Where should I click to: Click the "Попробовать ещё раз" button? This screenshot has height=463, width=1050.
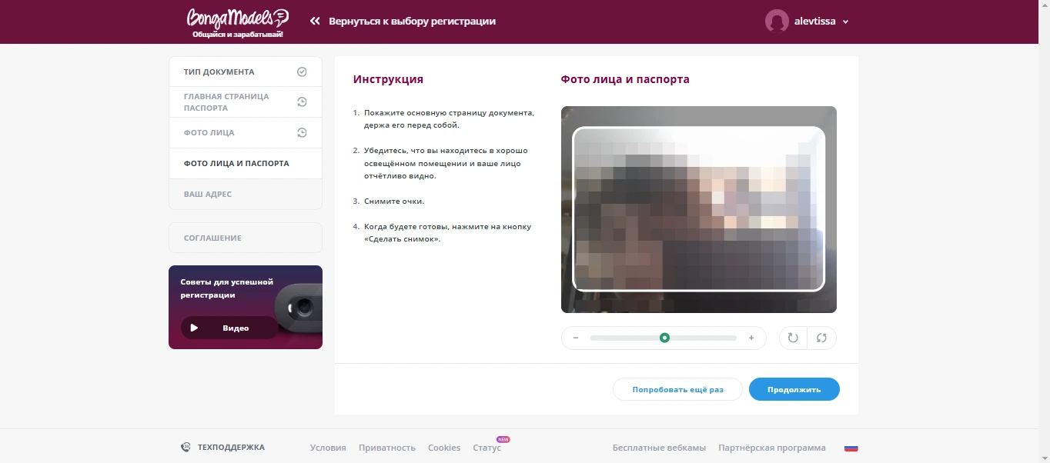(x=677, y=389)
